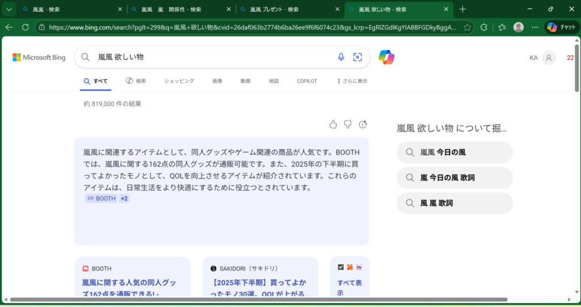Switch to the 画像 search tab
This screenshot has height=307, width=581.
217,81
